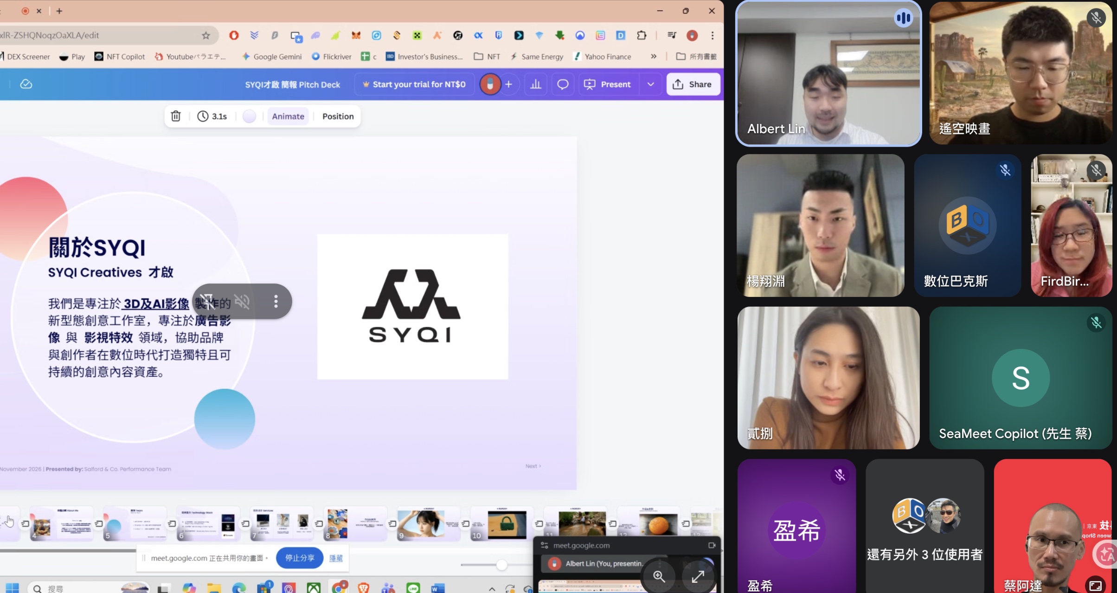
Task: Click muted mic indicator on 盈希 tile
Action: click(840, 475)
